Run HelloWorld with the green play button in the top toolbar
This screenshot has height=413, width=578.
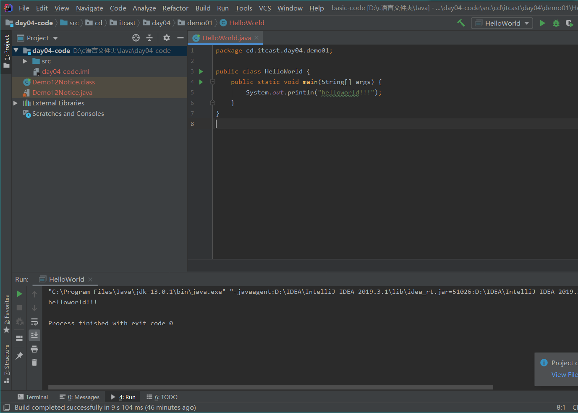click(542, 23)
